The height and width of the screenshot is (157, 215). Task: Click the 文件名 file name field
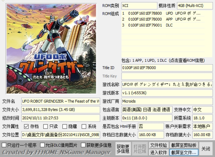(x=61, y=101)
